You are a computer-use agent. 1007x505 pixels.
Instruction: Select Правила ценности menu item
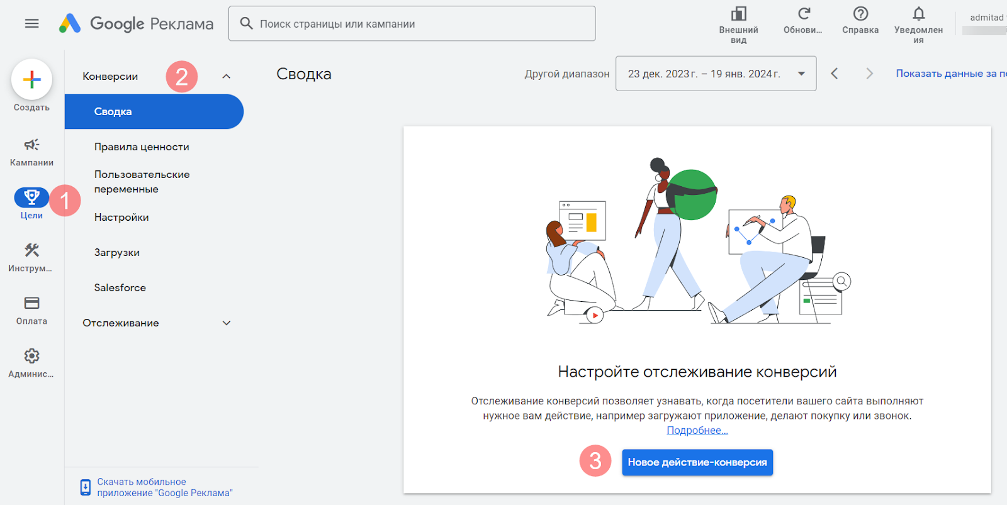(142, 147)
